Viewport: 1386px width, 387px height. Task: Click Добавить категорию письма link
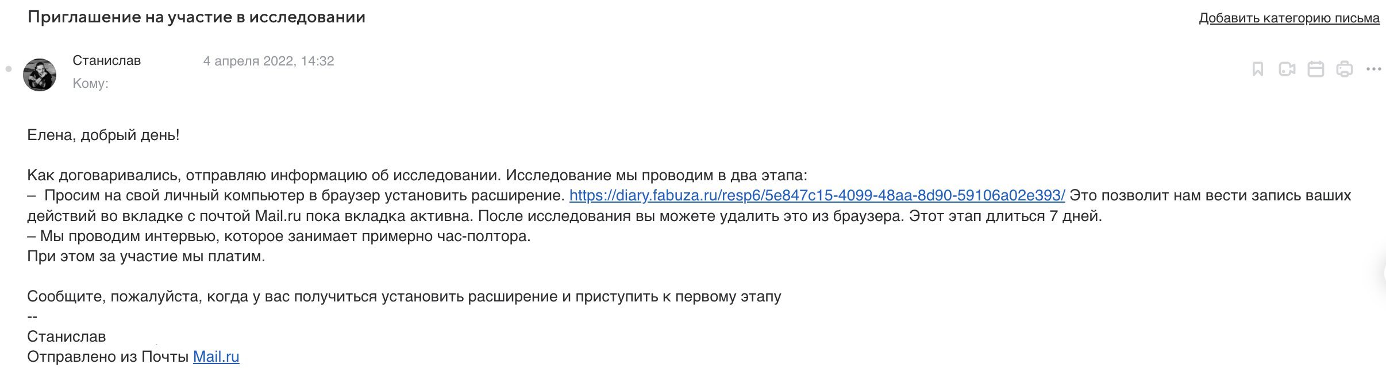[1289, 18]
